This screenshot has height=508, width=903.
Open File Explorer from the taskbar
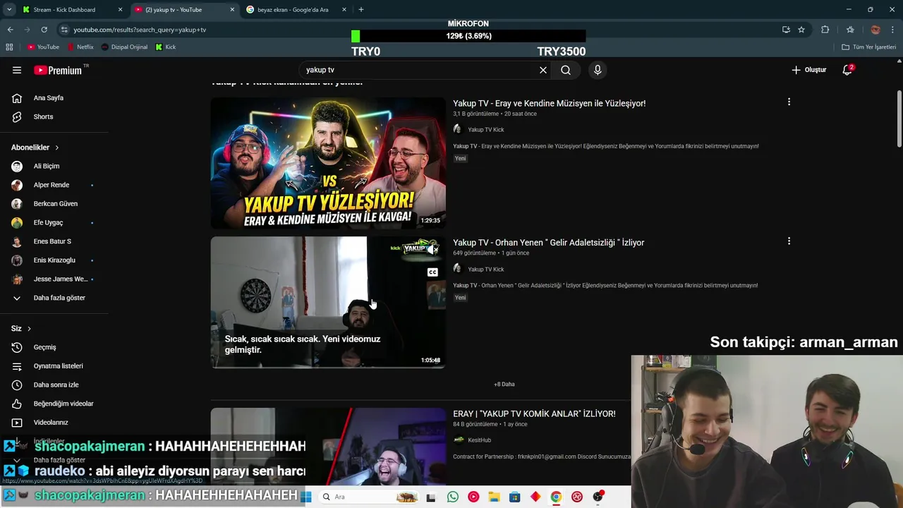pyautogui.click(x=494, y=497)
